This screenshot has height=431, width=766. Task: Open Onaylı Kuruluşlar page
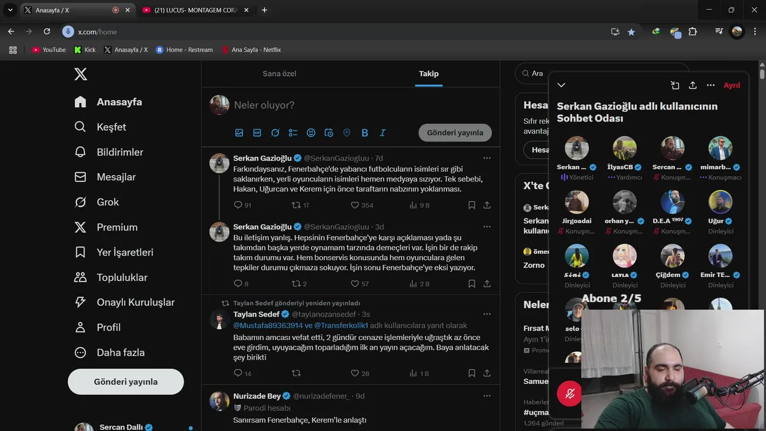coord(124,302)
